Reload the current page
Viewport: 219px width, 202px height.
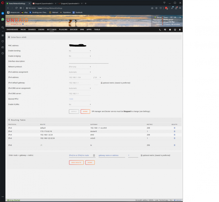point(16,8)
